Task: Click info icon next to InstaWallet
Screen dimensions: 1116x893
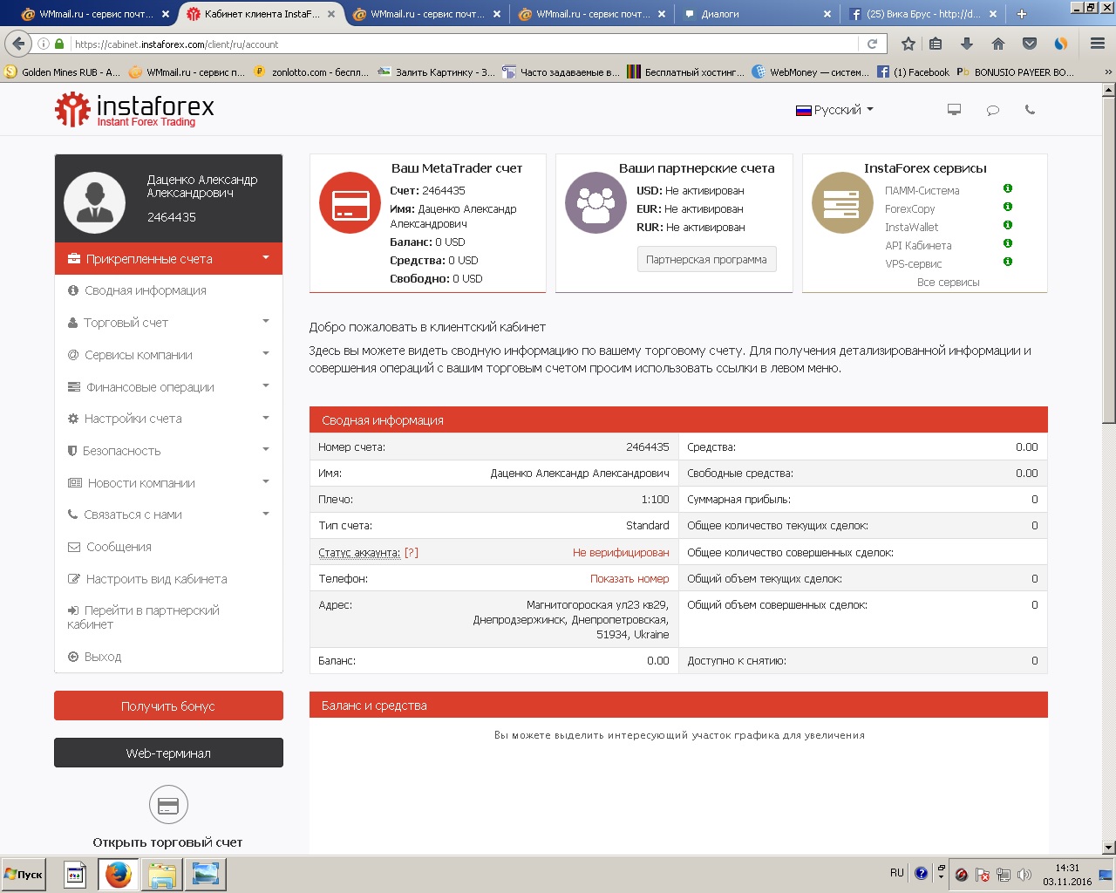Action: (1008, 225)
